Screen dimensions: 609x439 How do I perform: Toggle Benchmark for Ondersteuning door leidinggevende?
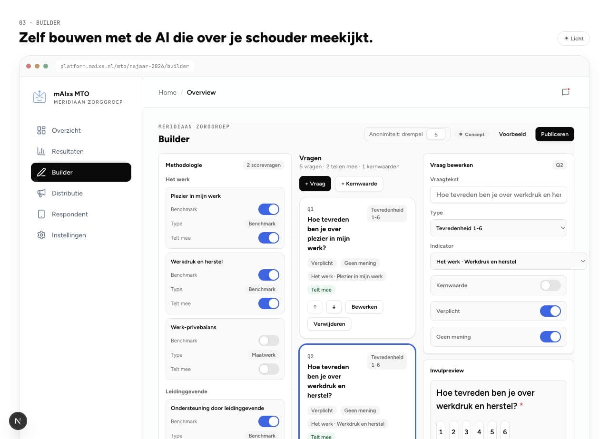click(269, 421)
